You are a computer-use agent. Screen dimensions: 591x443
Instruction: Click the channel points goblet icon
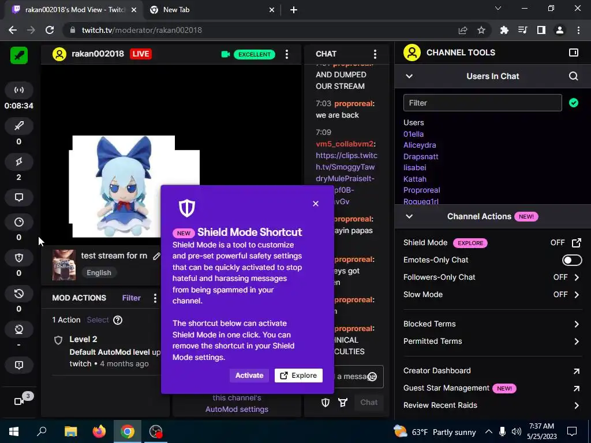(x=343, y=403)
